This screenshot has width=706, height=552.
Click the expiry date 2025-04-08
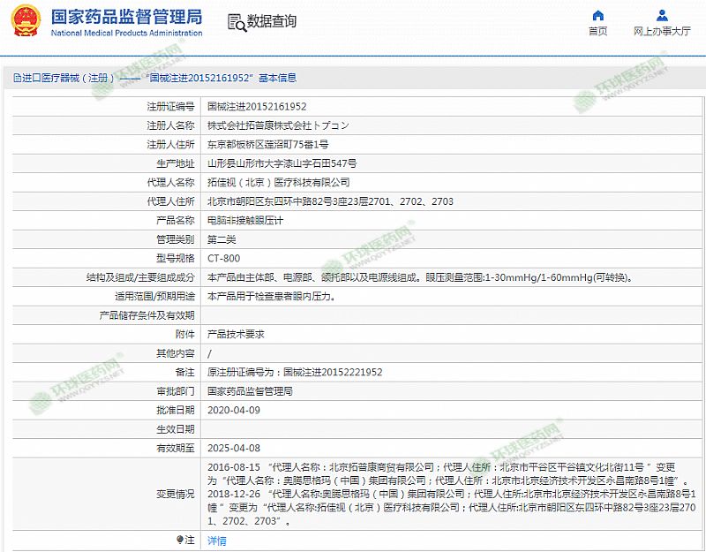233,449
